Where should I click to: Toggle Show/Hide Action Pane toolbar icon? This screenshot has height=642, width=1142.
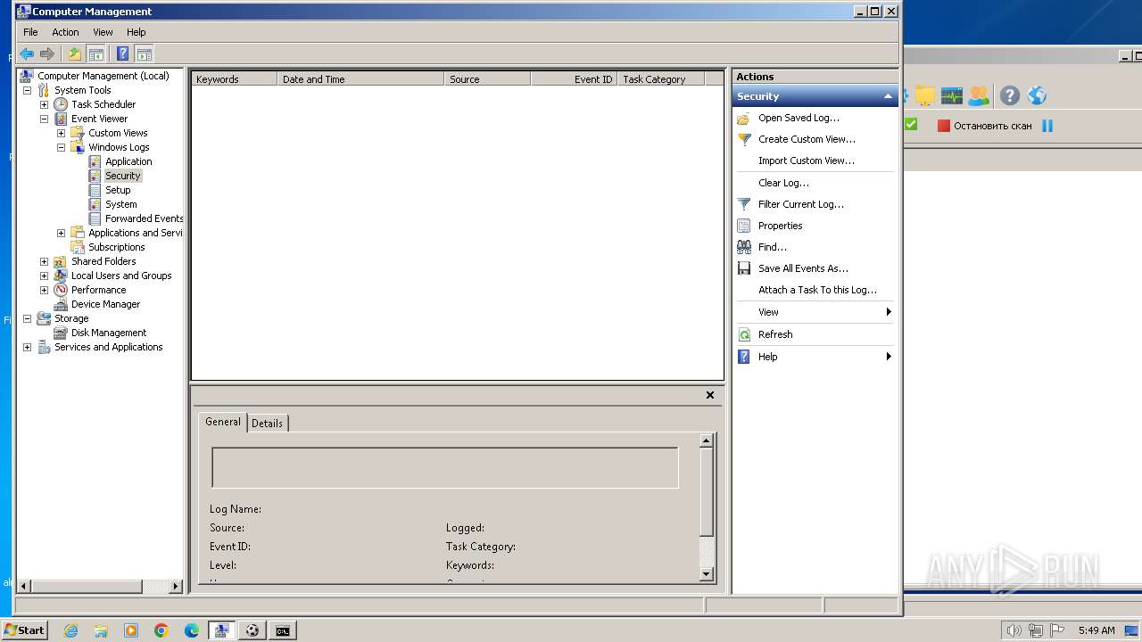coord(144,53)
